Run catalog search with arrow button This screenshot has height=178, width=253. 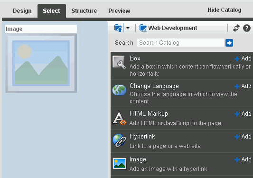pos(229,43)
